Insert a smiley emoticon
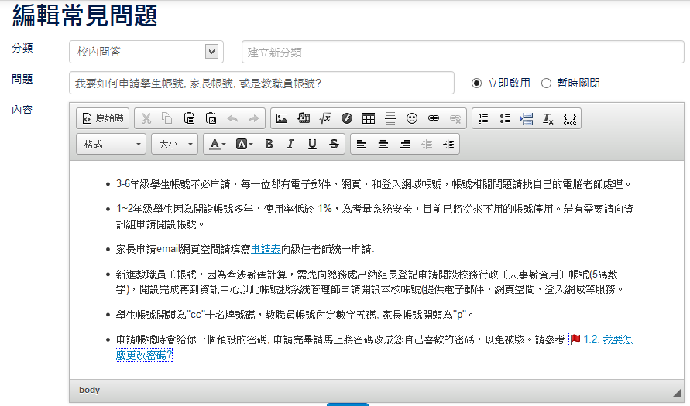This screenshot has height=406, width=690. coord(412,118)
